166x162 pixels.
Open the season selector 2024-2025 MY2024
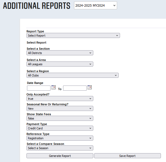tap(95, 5)
